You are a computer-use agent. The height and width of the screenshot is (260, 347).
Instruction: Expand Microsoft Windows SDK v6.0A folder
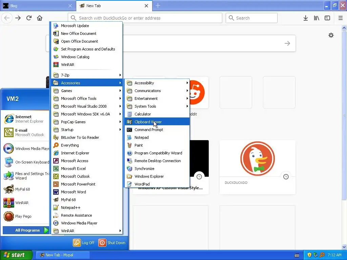point(87,114)
